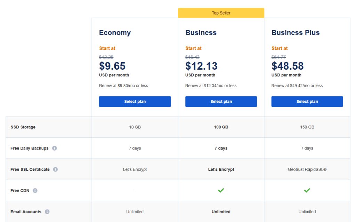Click the $9.65 Economy price
This screenshot has height=222, width=356.
click(112, 66)
